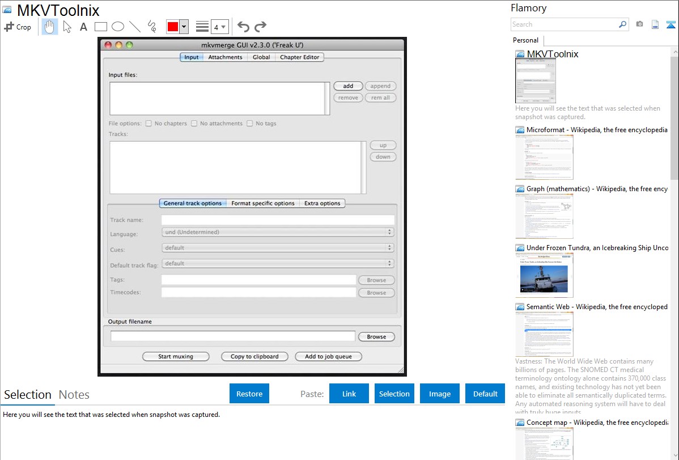The height and width of the screenshot is (460, 679).
Task: Switch to the Selection tab above the text
Action: coord(28,395)
